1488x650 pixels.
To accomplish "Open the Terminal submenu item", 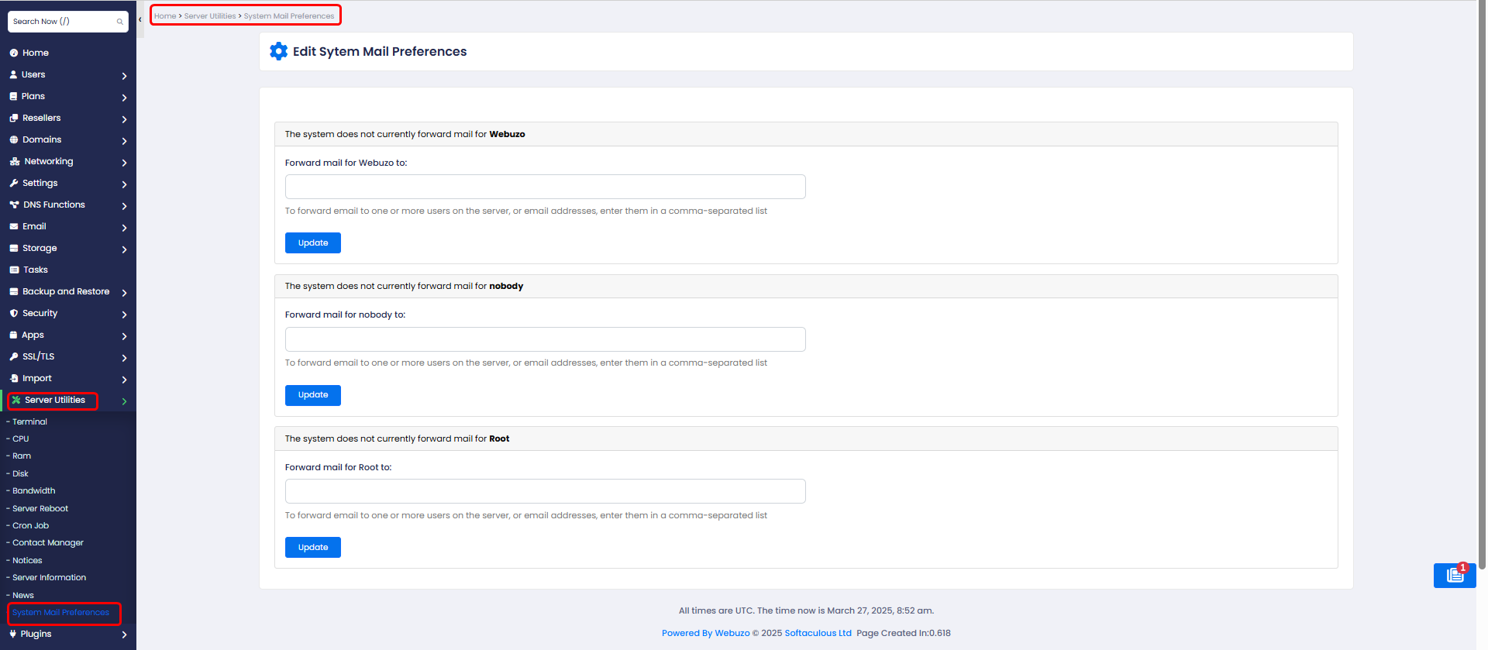I will click(x=29, y=422).
